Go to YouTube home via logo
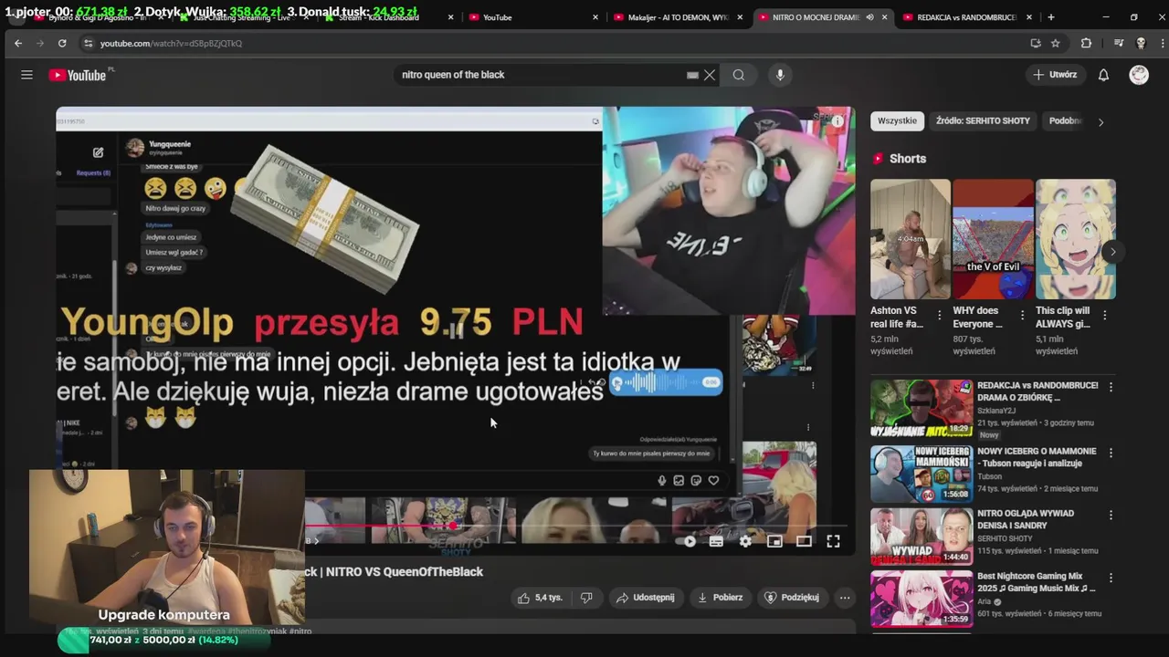This screenshot has width=1169, height=657. click(x=78, y=75)
